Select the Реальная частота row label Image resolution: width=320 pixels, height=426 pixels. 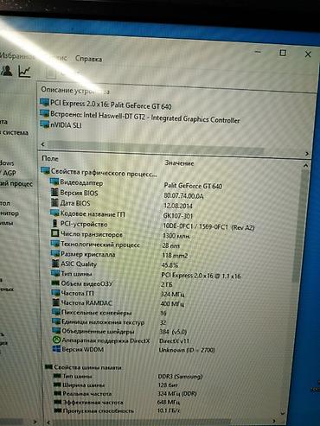87,393
